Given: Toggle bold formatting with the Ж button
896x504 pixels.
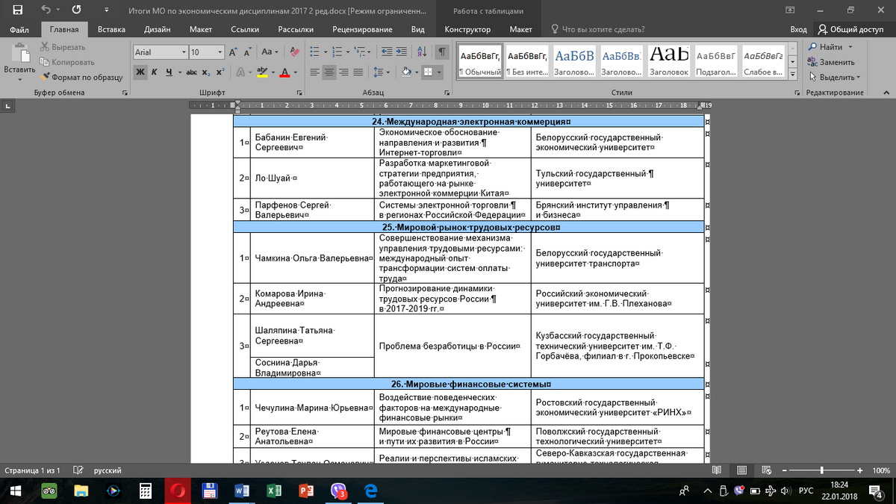Looking at the screenshot, I should pyautogui.click(x=140, y=72).
